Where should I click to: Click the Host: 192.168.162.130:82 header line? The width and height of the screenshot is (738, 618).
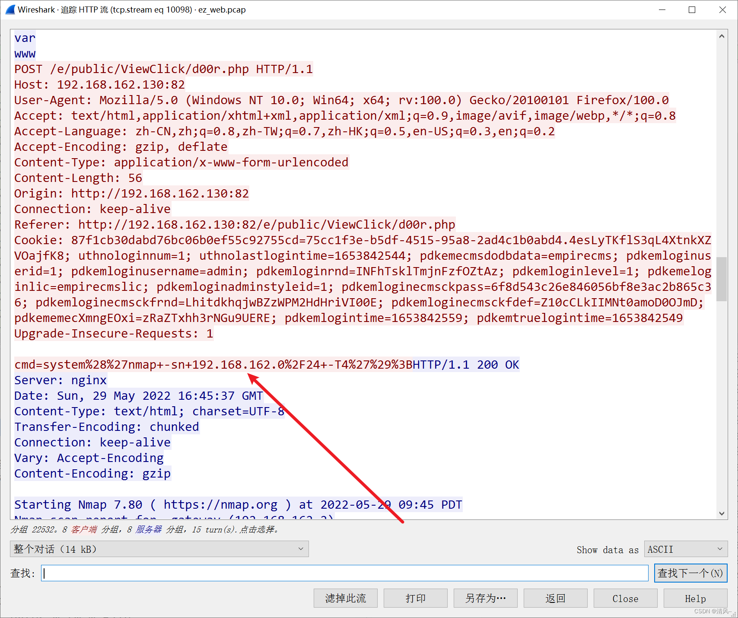pos(99,85)
